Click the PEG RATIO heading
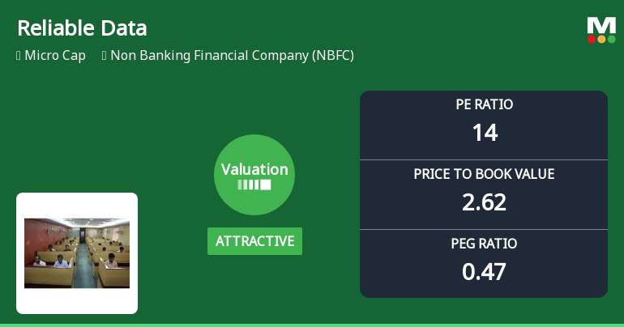 484,244
